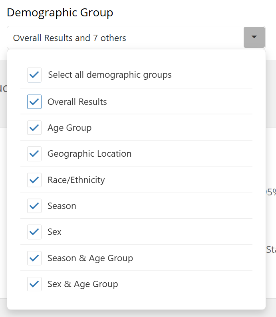Toggle the Sex & Age Group checkbox
The image size is (276, 317).
point(34,284)
